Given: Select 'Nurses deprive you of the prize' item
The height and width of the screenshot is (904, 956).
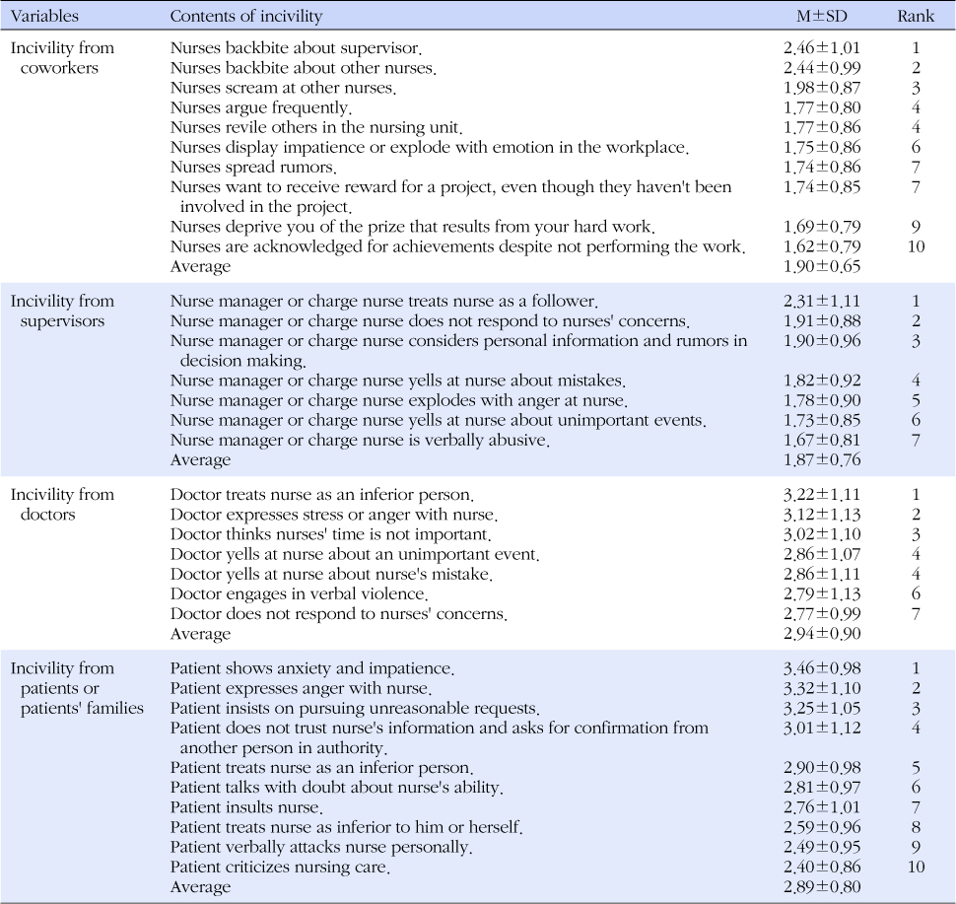Looking at the screenshot, I should 413,227.
